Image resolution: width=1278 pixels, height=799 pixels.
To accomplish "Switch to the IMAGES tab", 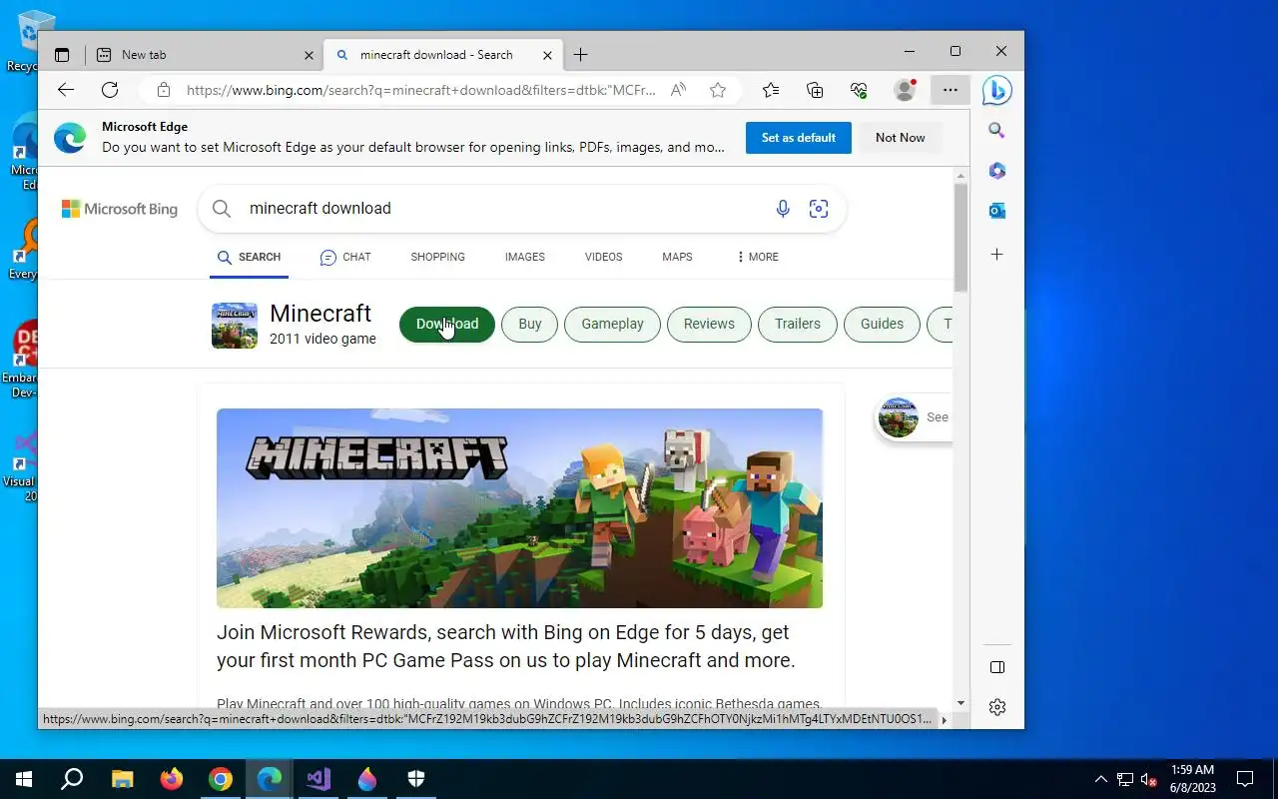I will click(x=524, y=257).
